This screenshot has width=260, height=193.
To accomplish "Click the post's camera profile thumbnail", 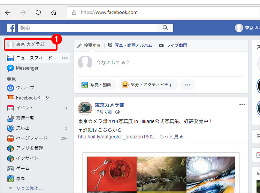I will coord(85,108).
